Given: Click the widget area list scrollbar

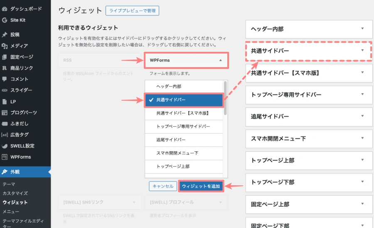Looking at the screenshot, I should pyautogui.click(x=225, y=98).
